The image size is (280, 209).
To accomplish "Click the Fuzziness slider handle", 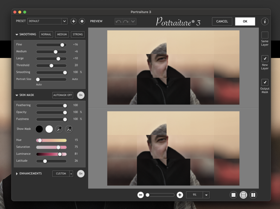I will 65,120.
